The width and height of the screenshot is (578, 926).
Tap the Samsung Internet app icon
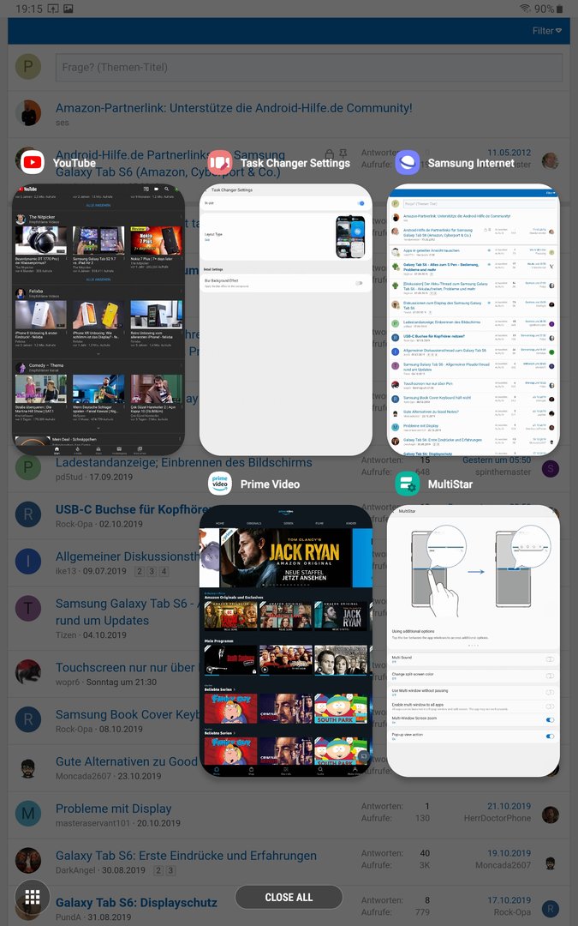tap(407, 162)
